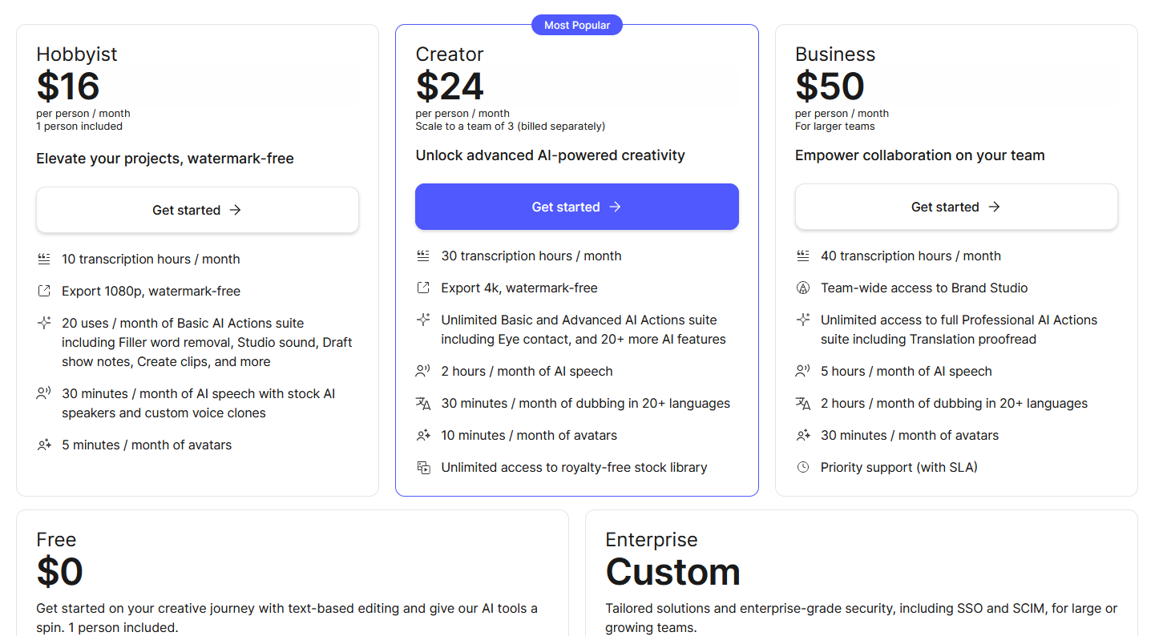This screenshot has width=1159, height=636.
Task: Click the Brand Studio icon in Business
Action: click(803, 288)
